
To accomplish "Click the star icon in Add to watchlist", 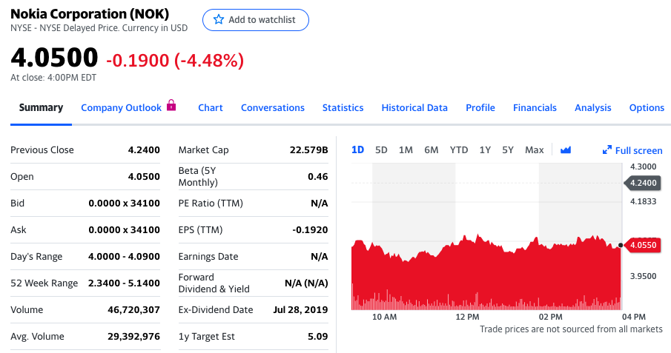I will click(218, 19).
